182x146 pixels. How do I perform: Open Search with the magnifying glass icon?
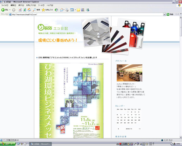[x=36, y=10]
